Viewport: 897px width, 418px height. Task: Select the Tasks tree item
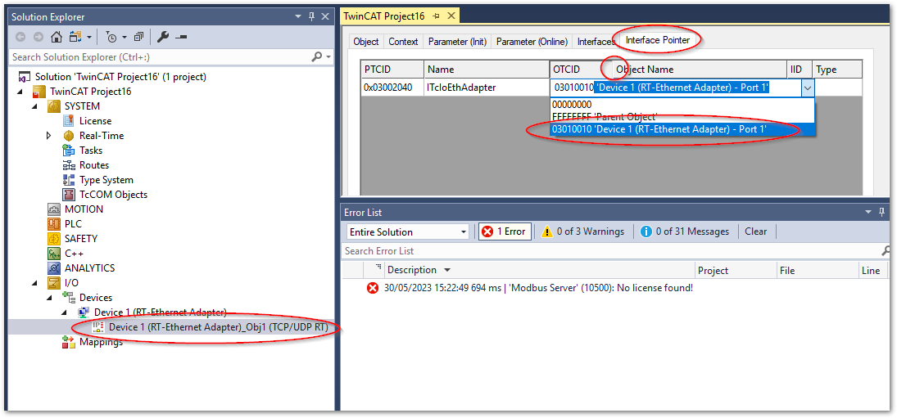point(91,151)
